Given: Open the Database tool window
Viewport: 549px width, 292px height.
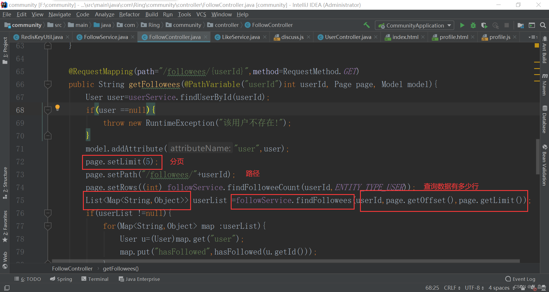Looking at the screenshot, I should pyautogui.click(x=544, y=119).
